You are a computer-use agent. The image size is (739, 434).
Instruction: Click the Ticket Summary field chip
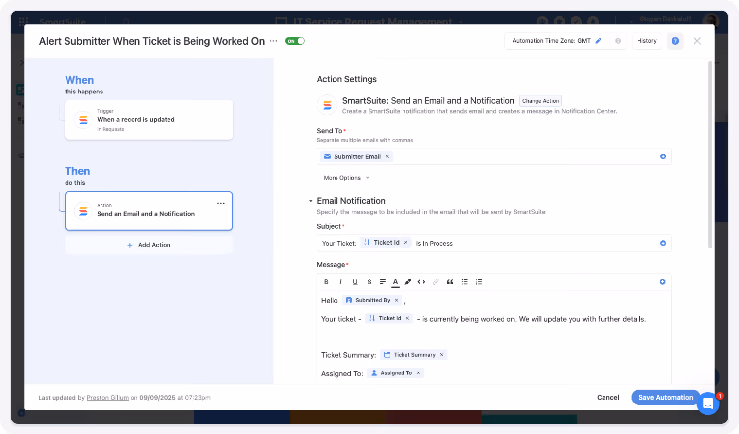(414, 355)
